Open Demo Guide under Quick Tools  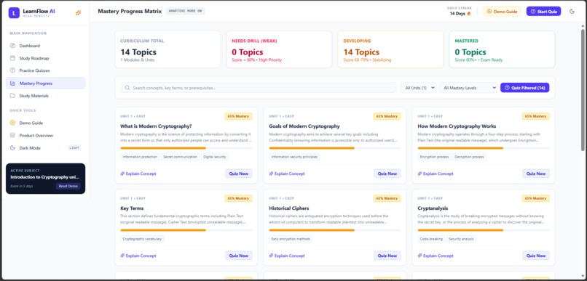(46, 123)
